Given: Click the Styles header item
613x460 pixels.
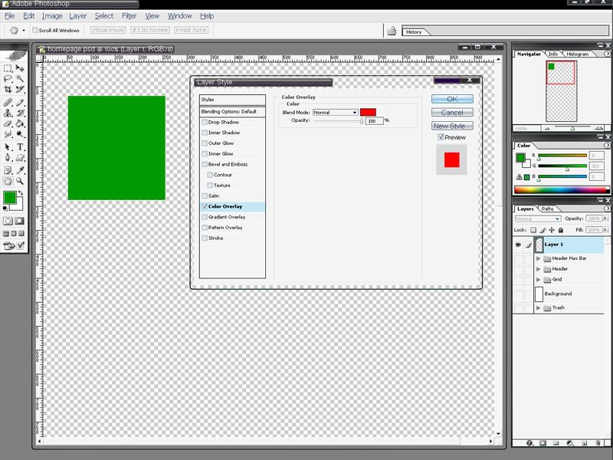Looking at the screenshot, I should click(x=232, y=100).
